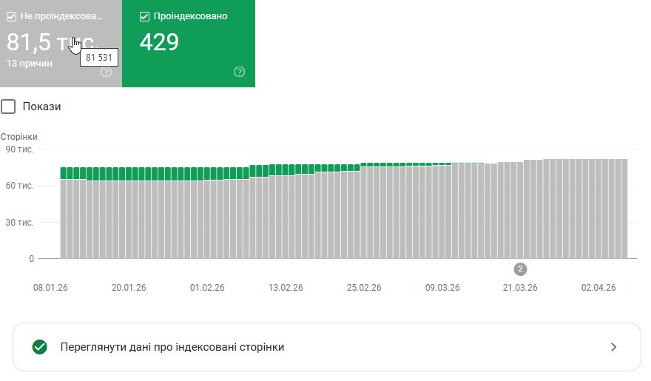Expand the chevron arrow on indexed data row
The image size is (651, 381).
pyautogui.click(x=613, y=347)
